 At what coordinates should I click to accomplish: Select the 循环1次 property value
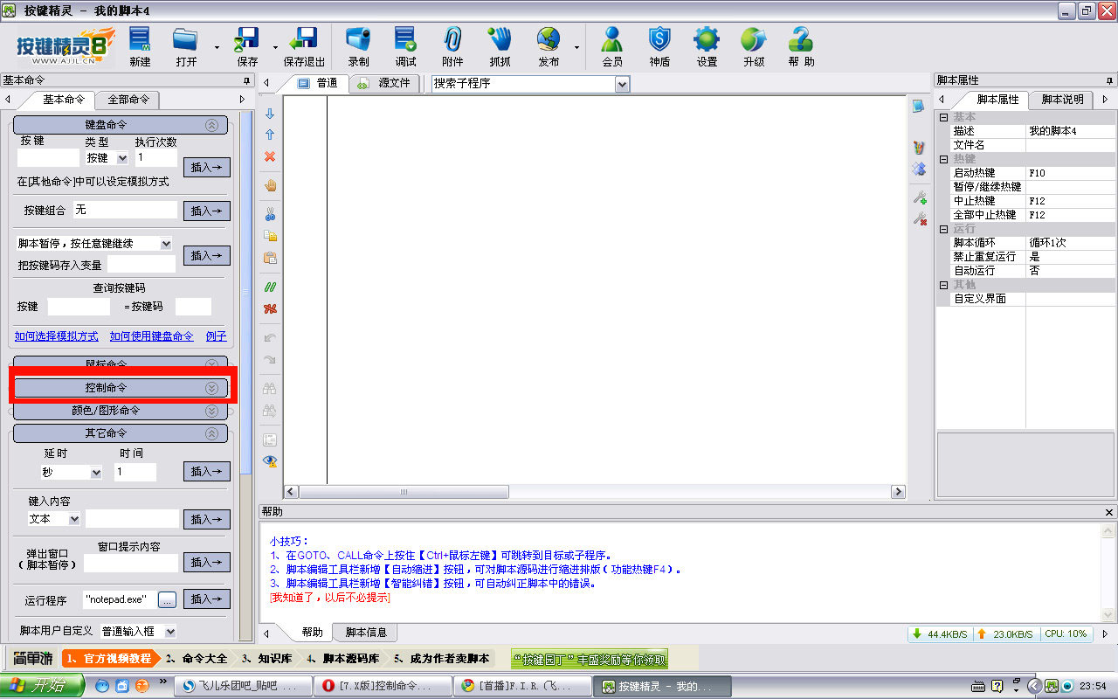(x=1071, y=243)
